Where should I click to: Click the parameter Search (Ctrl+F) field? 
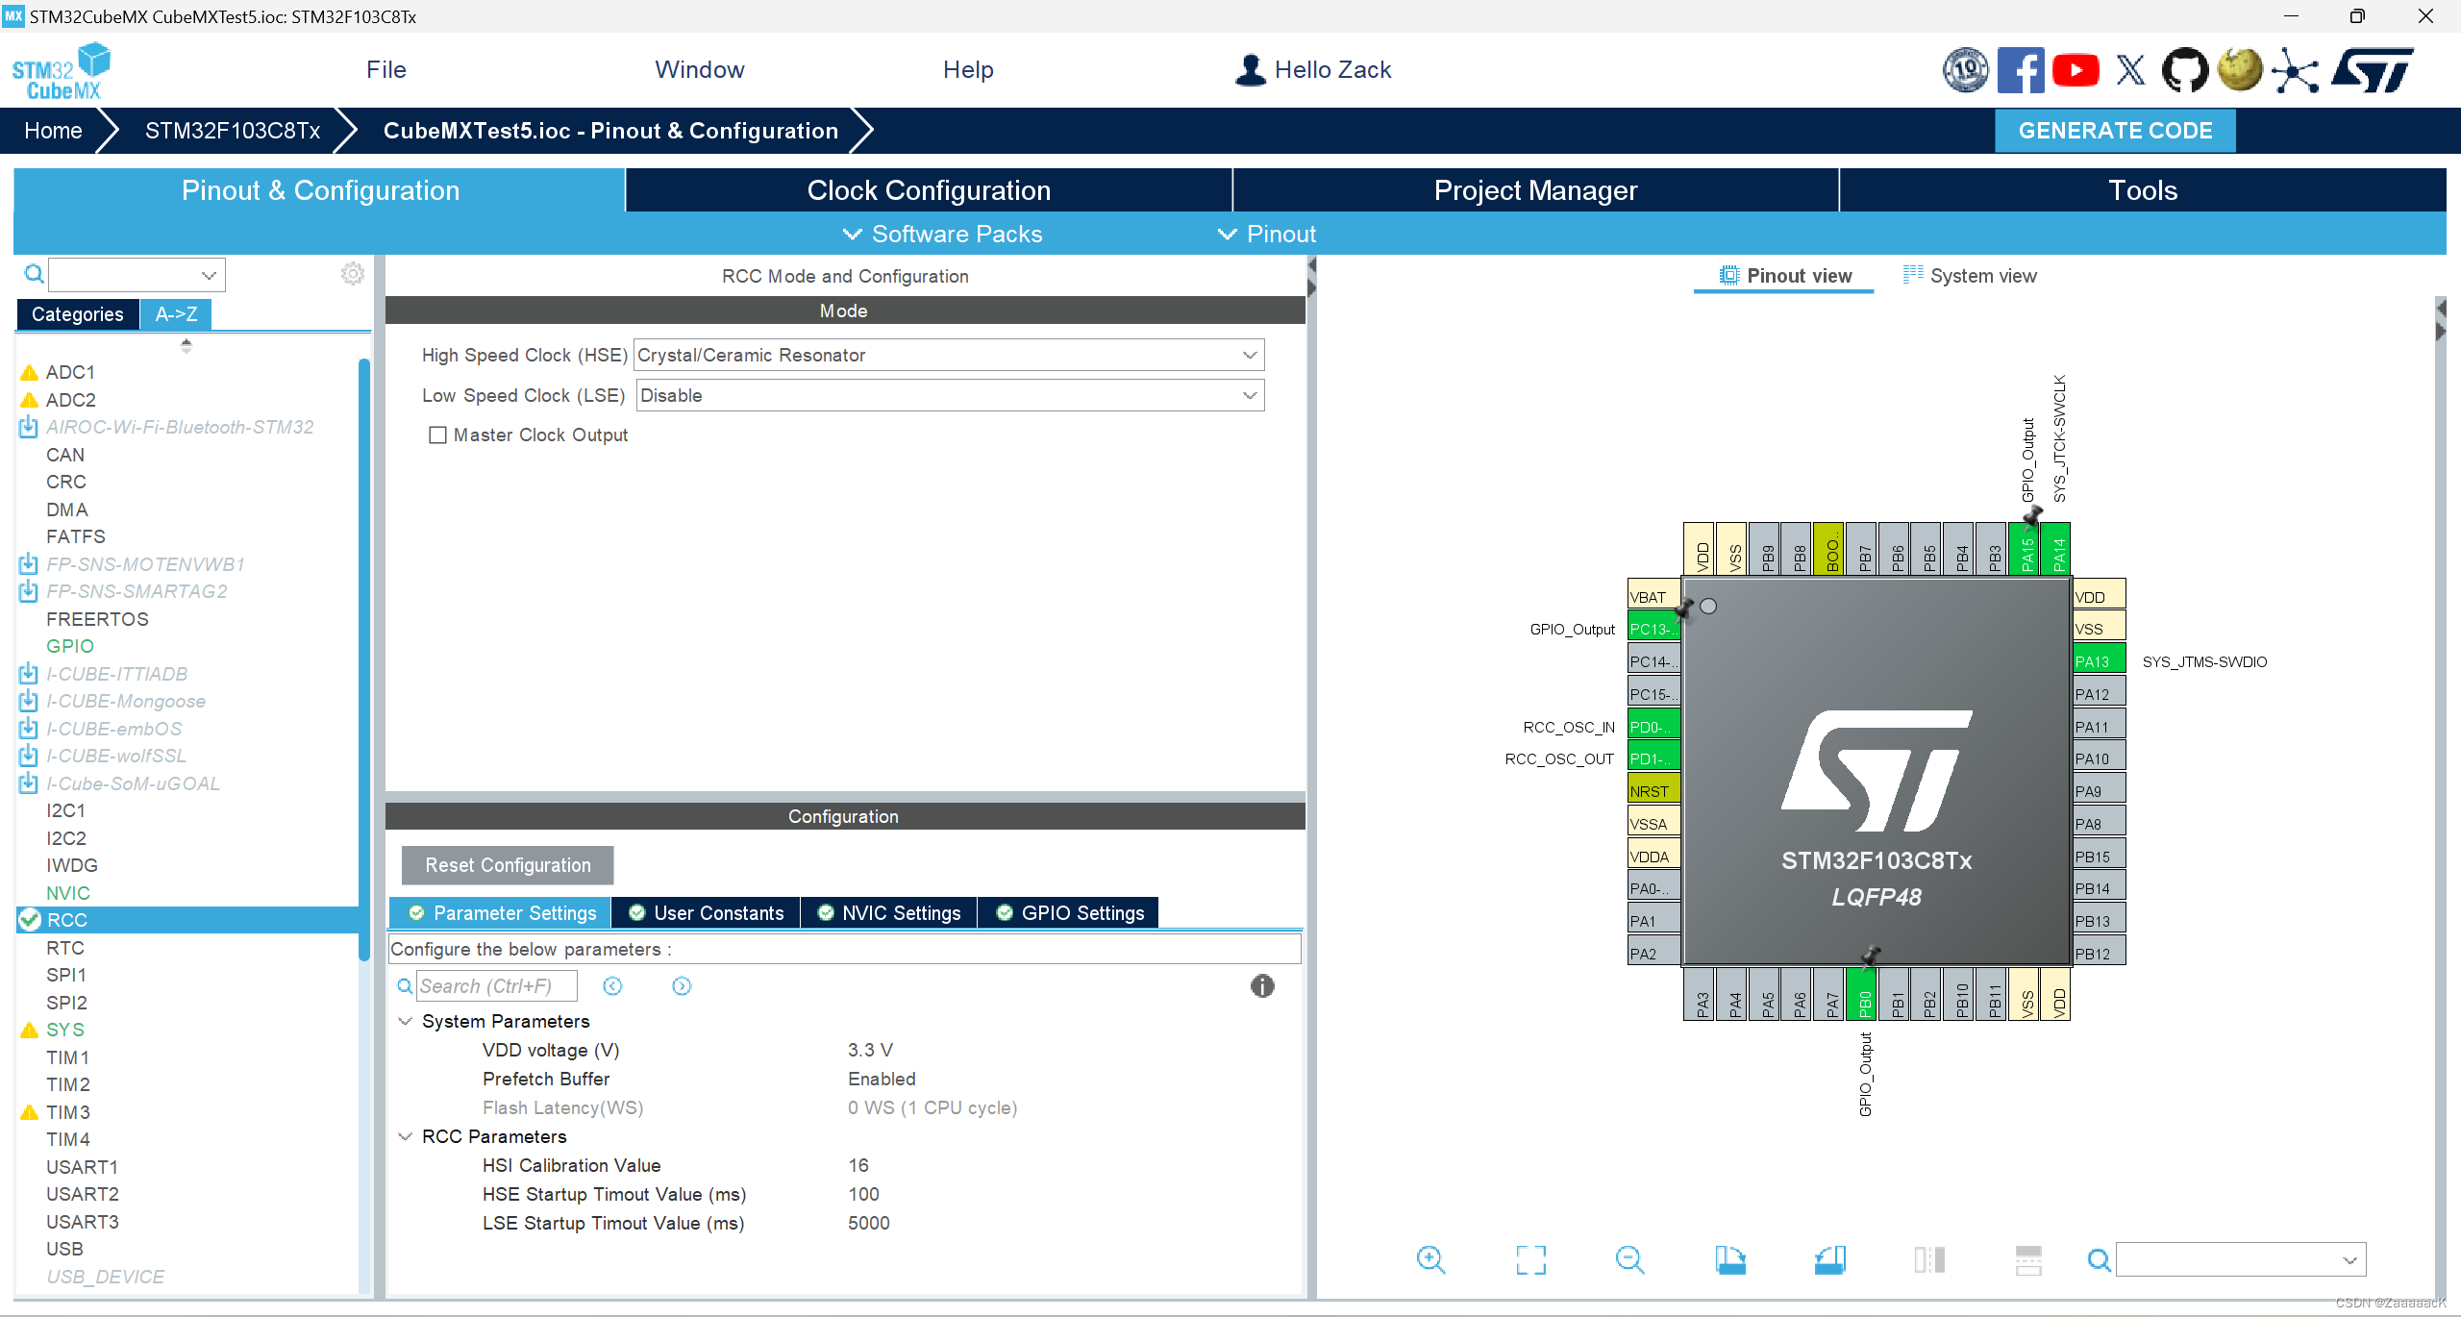pyautogui.click(x=497, y=986)
